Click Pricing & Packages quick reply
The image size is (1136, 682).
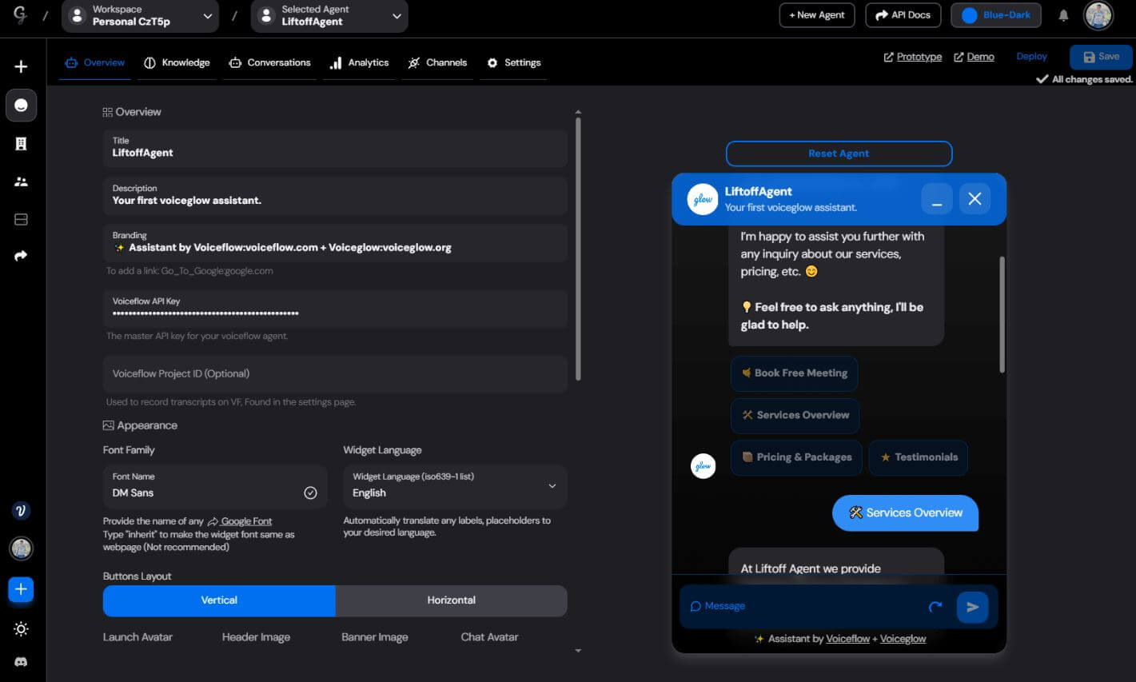[x=796, y=457]
